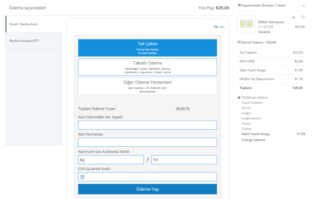Click the Teslimat Adresi heading
The image size is (318, 199).
click(x=254, y=97)
